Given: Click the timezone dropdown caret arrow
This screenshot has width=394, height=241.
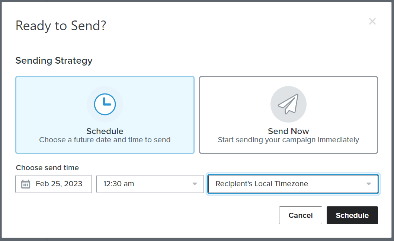Looking at the screenshot, I should pos(369,184).
